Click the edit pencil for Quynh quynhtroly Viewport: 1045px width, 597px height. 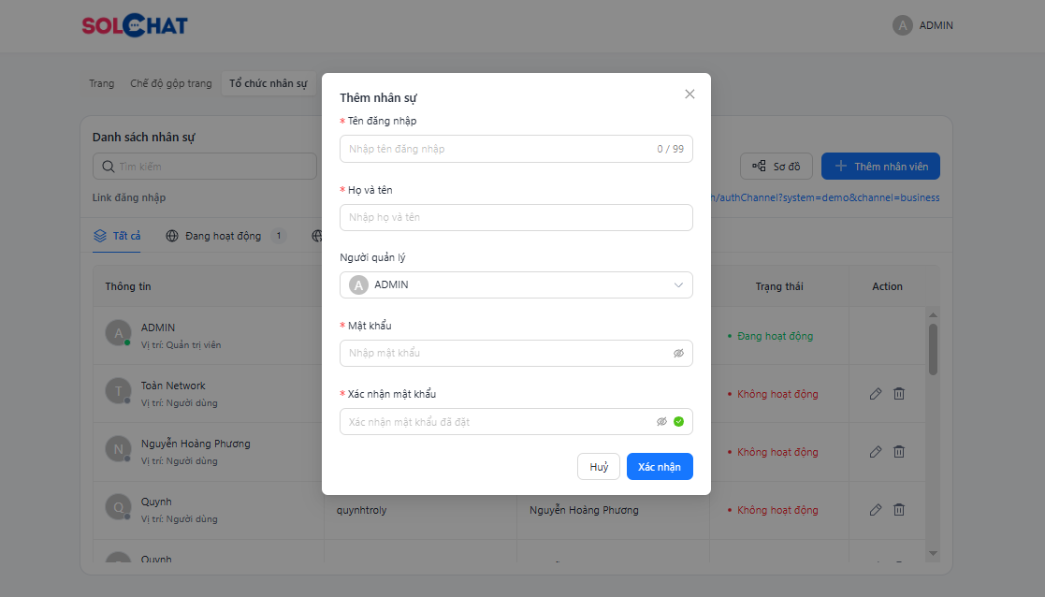tap(876, 510)
